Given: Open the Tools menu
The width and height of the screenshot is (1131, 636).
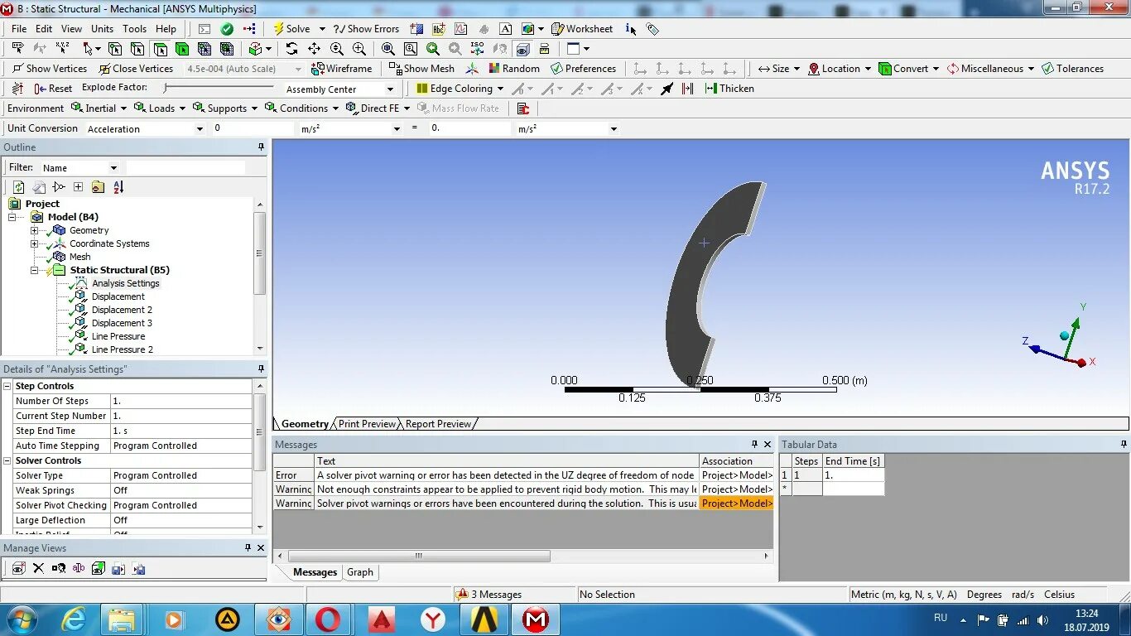Looking at the screenshot, I should coord(135,28).
